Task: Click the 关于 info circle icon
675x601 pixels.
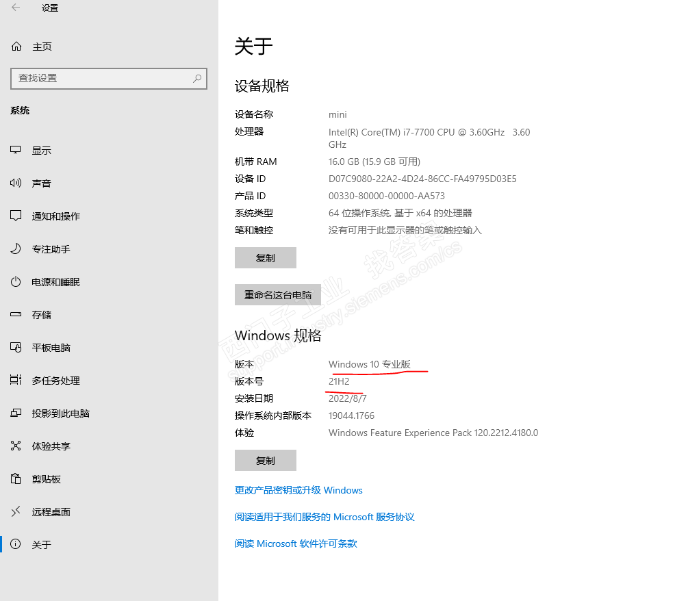Action: pos(16,544)
